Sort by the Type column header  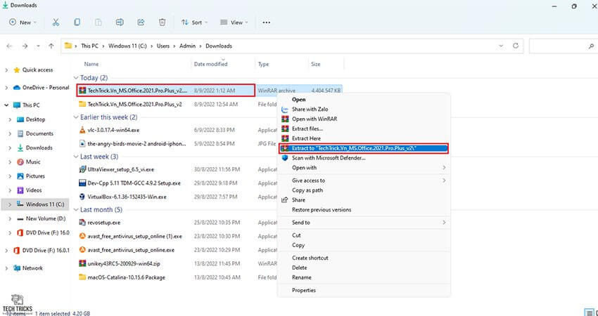264,64
